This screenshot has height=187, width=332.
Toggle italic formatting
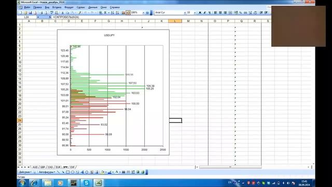point(205,12)
